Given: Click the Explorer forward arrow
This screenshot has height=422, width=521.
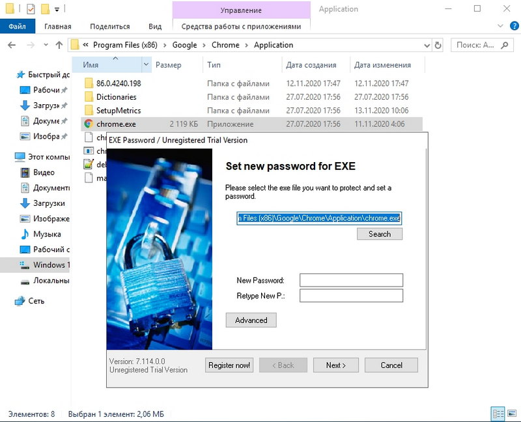Looking at the screenshot, I should point(31,45).
